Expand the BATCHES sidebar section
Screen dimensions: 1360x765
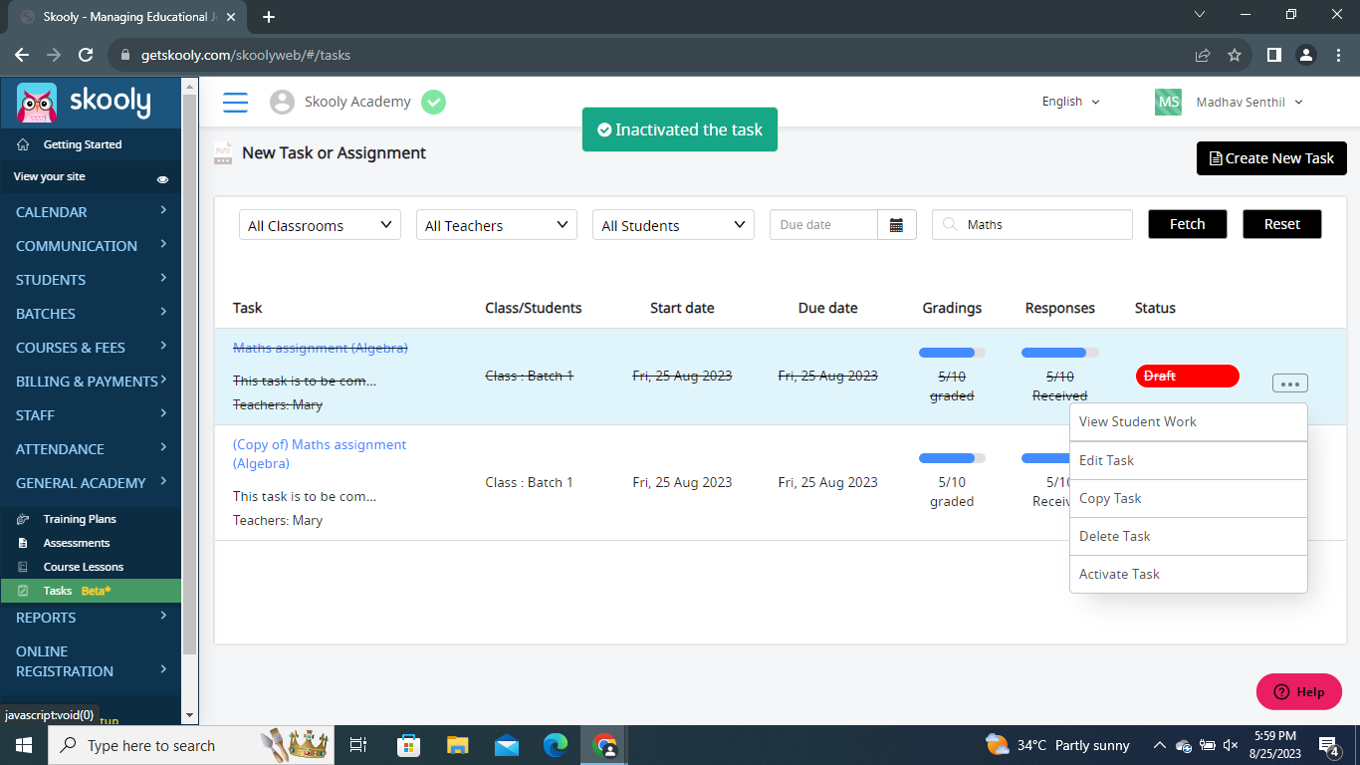click(91, 314)
